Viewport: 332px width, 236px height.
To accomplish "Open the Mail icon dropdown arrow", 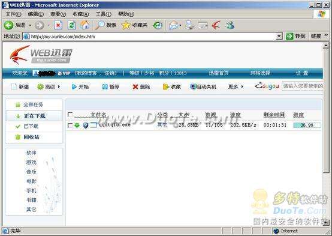I will 180,25.
